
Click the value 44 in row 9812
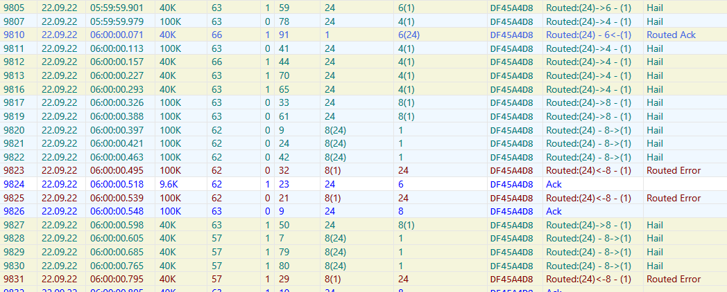(284, 62)
